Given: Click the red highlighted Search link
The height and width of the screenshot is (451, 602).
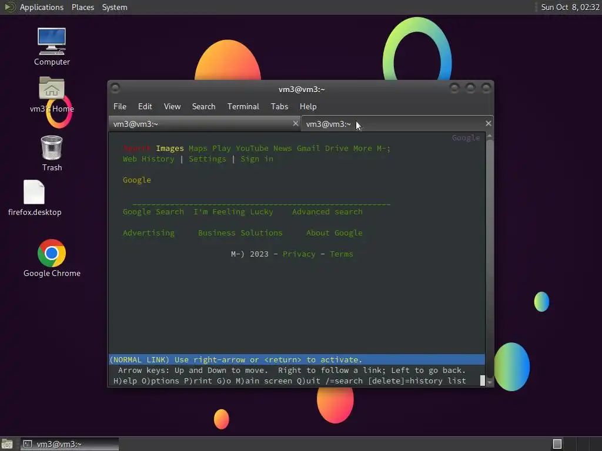Looking at the screenshot, I should click(136, 149).
